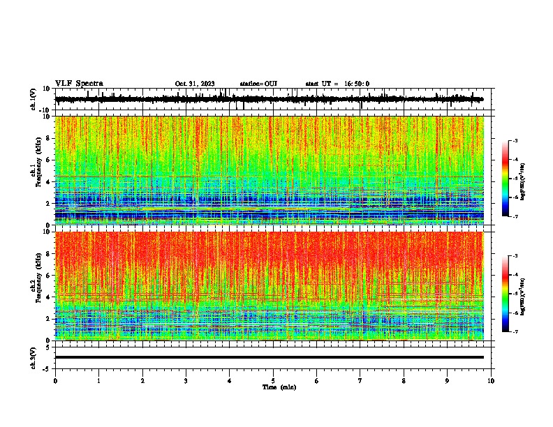
Task: Click the ch.1(V) waveform trace
Action: click(x=270, y=99)
